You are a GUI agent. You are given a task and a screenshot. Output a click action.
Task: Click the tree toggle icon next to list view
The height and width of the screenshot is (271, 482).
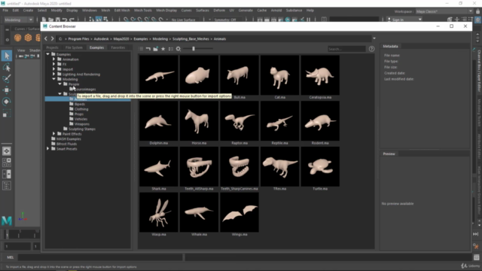click(148, 49)
